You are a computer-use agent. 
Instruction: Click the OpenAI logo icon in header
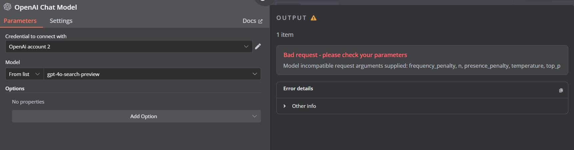click(7, 7)
